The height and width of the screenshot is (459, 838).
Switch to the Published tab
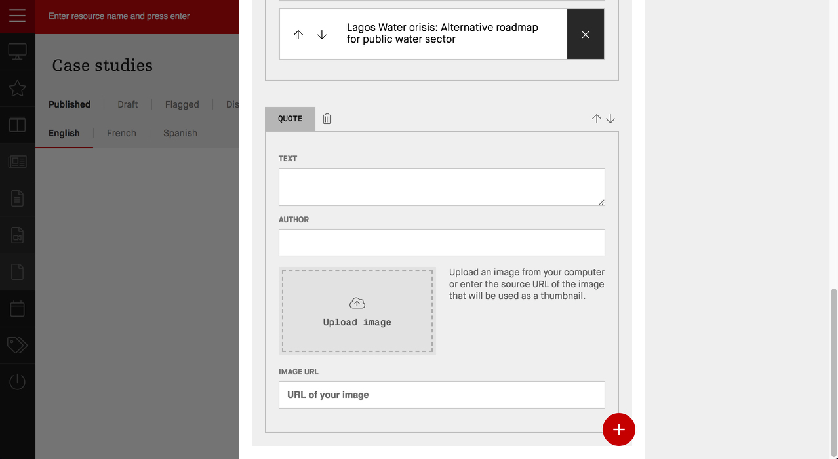click(70, 104)
